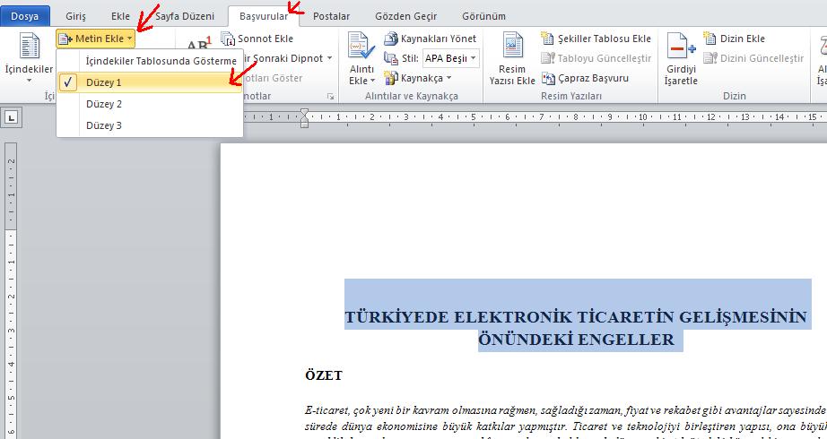Screen dimensions: 827x439
Task: Click the ÖNÜNDEKİ ENGELLER title line
Action: [x=576, y=340]
